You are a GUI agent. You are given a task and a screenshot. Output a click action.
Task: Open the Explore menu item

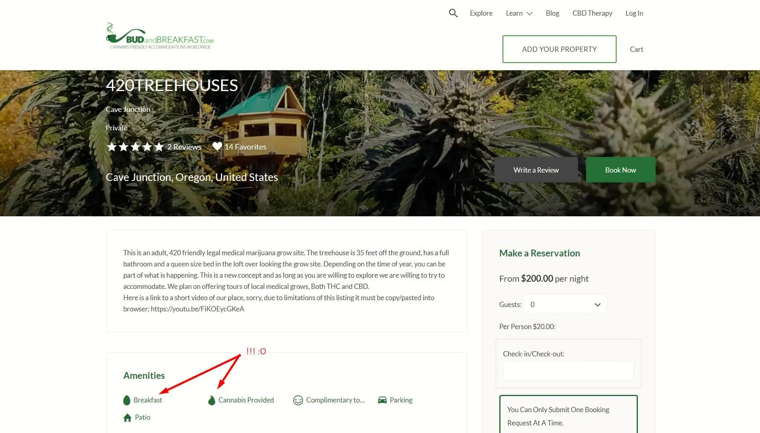tap(481, 13)
